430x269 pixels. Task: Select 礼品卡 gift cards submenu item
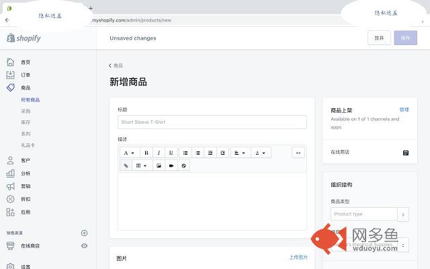click(x=28, y=145)
